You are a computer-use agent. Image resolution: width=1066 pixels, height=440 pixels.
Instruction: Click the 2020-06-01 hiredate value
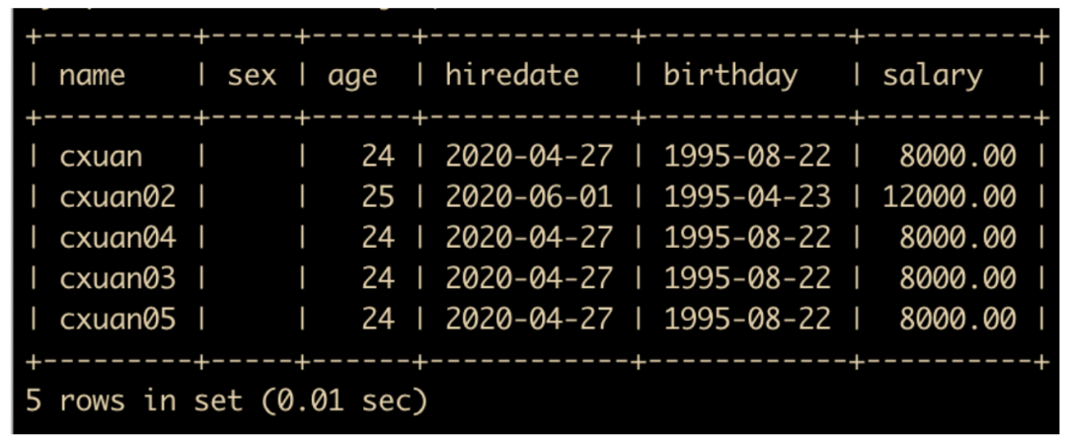(x=528, y=196)
